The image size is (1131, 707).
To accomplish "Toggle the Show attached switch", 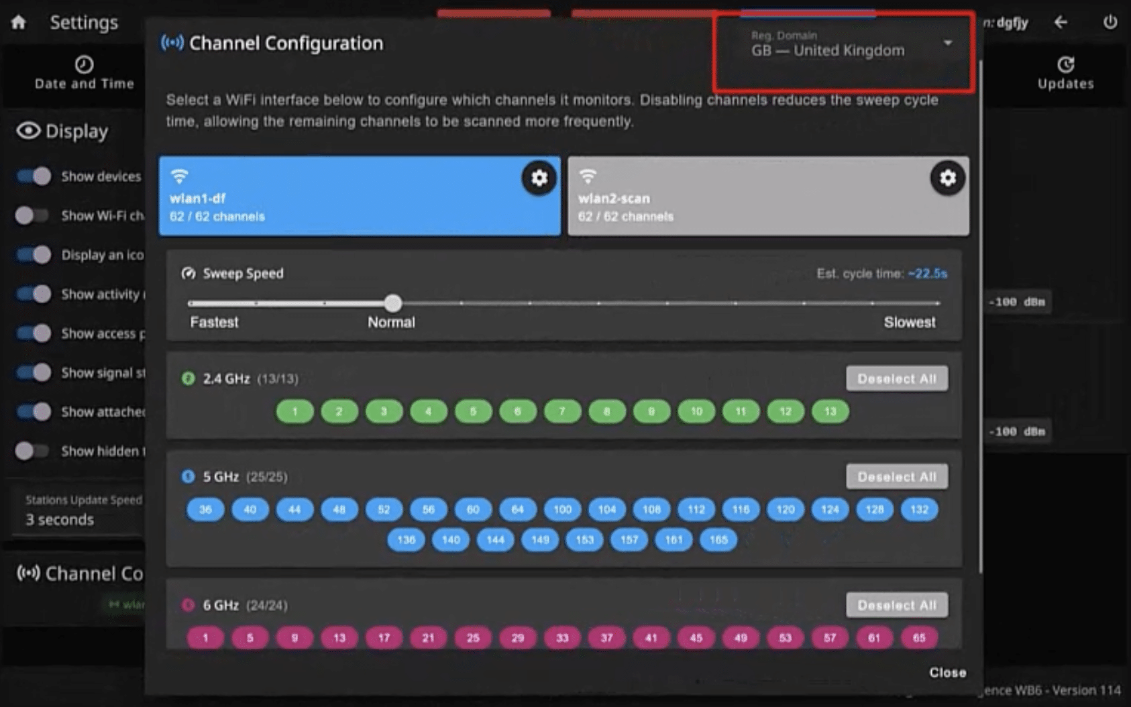I will click(x=34, y=412).
